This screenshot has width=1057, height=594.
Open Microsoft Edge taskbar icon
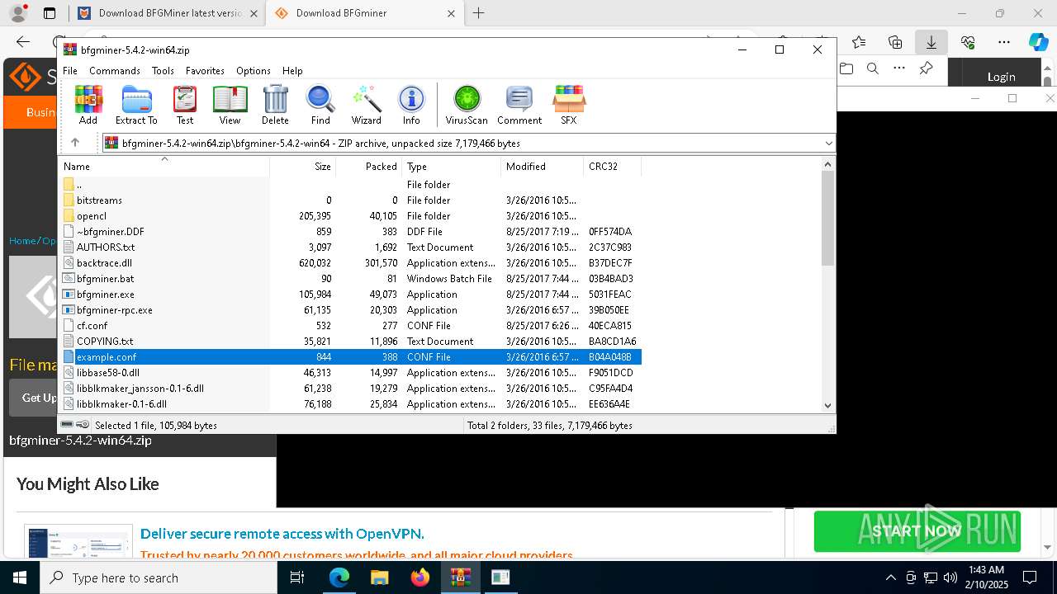[x=339, y=577]
